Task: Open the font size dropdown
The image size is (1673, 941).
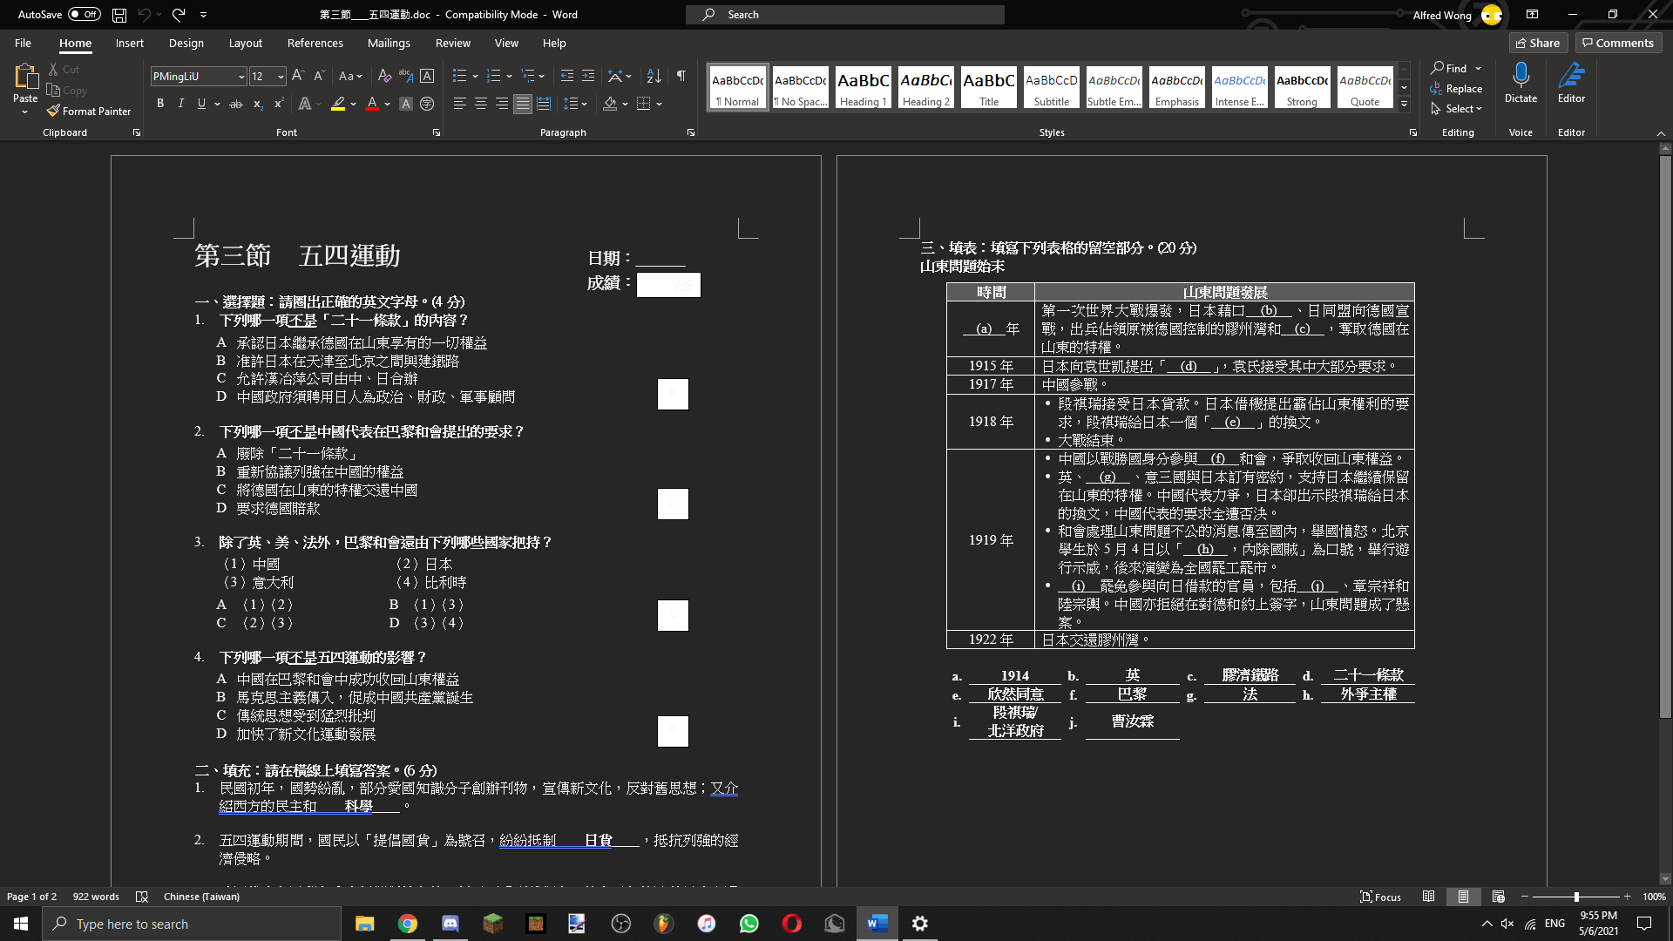Action: [281, 77]
